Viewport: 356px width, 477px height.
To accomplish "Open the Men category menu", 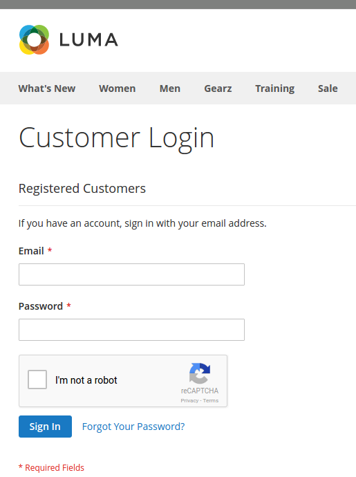I will (x=170, y=88).
